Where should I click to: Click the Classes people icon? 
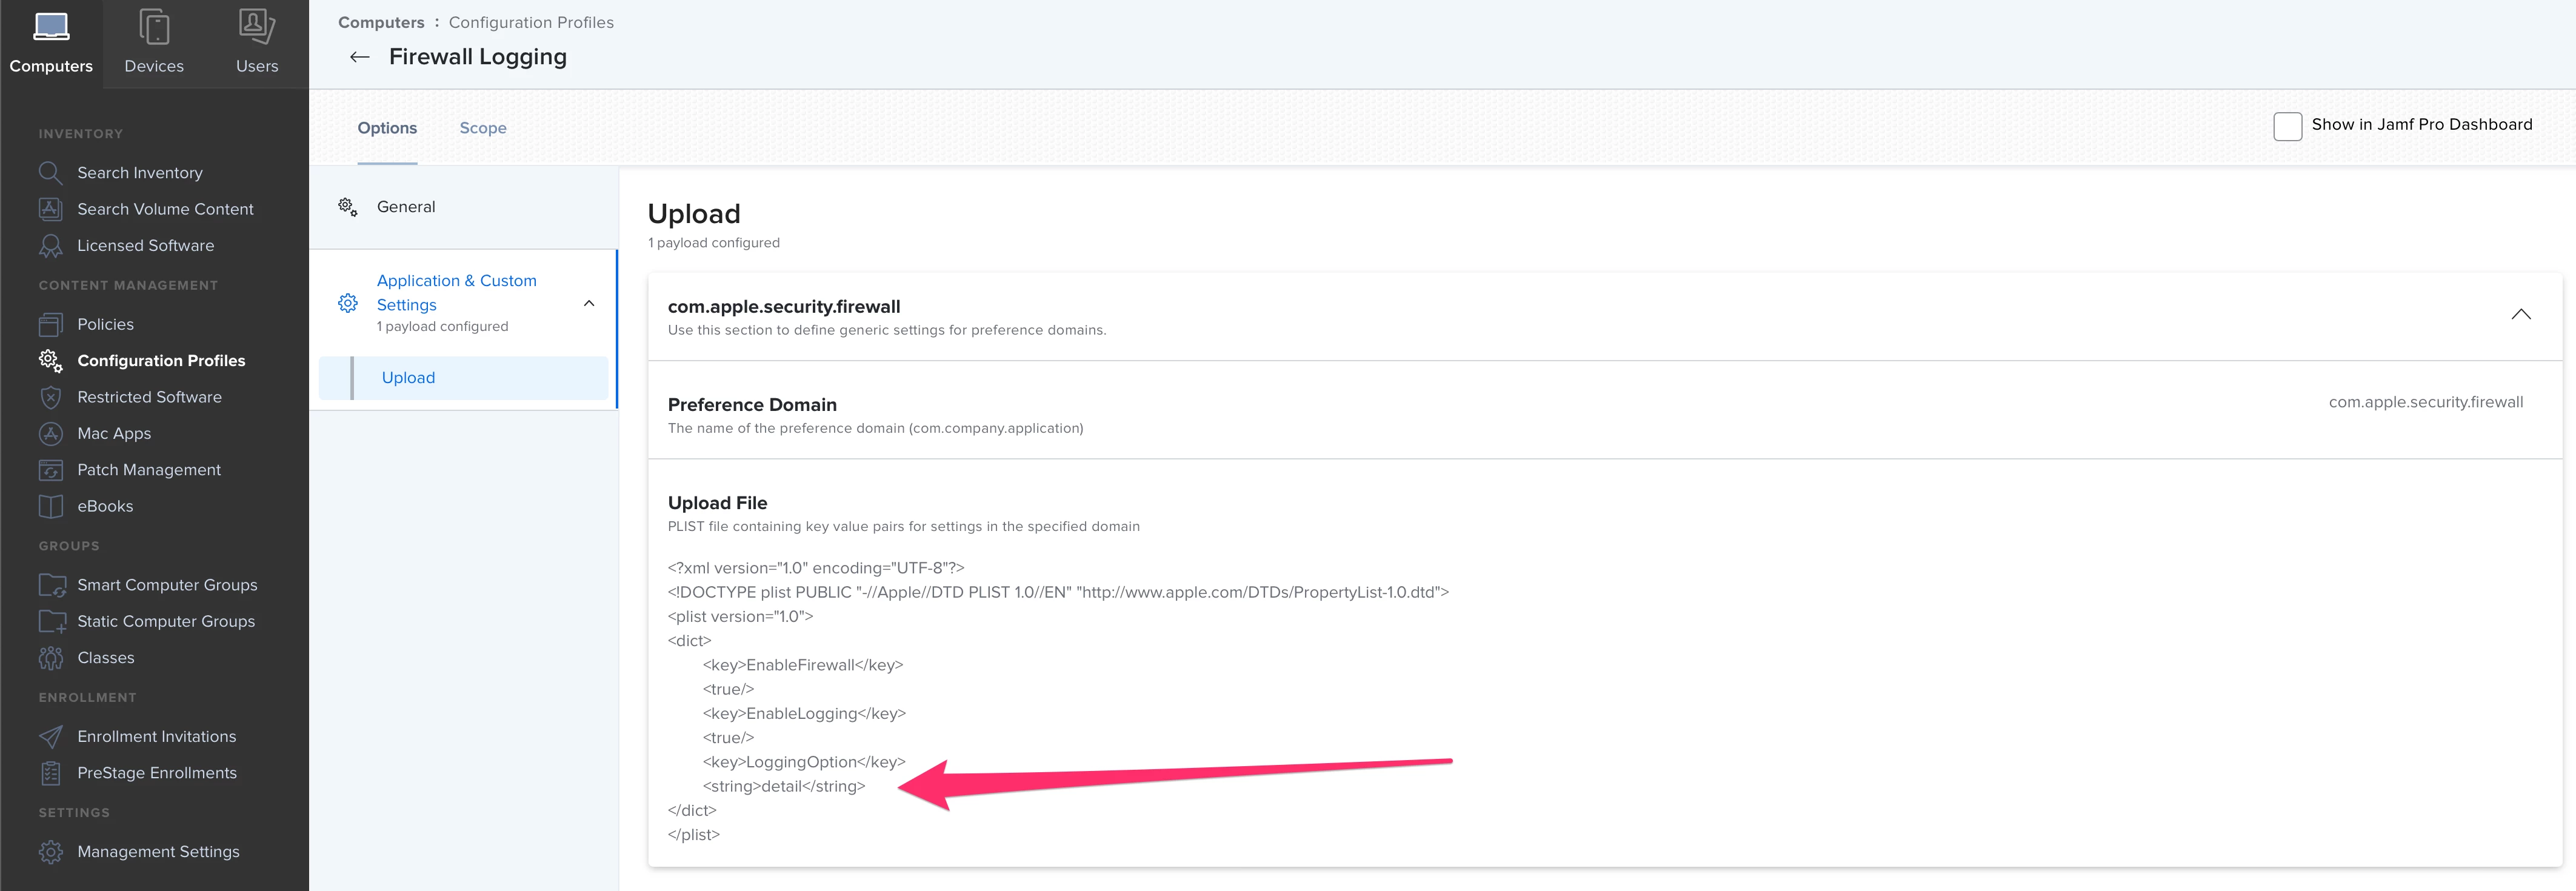[x=50, y=658]
